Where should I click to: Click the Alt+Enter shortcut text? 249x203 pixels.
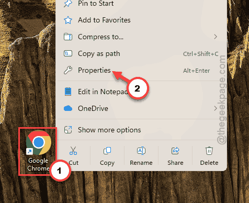point(196,71)
